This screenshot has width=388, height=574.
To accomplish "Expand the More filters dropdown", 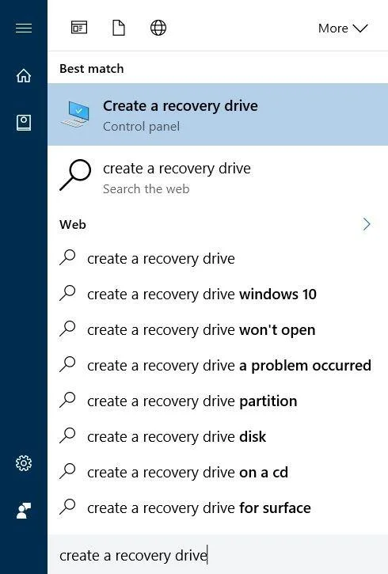I will [x=343, y=29].
